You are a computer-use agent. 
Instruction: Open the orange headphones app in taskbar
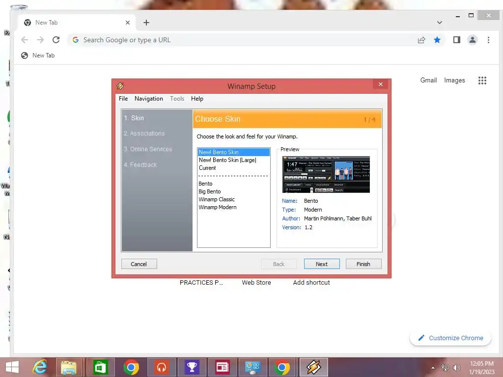(x=161, y=367)
